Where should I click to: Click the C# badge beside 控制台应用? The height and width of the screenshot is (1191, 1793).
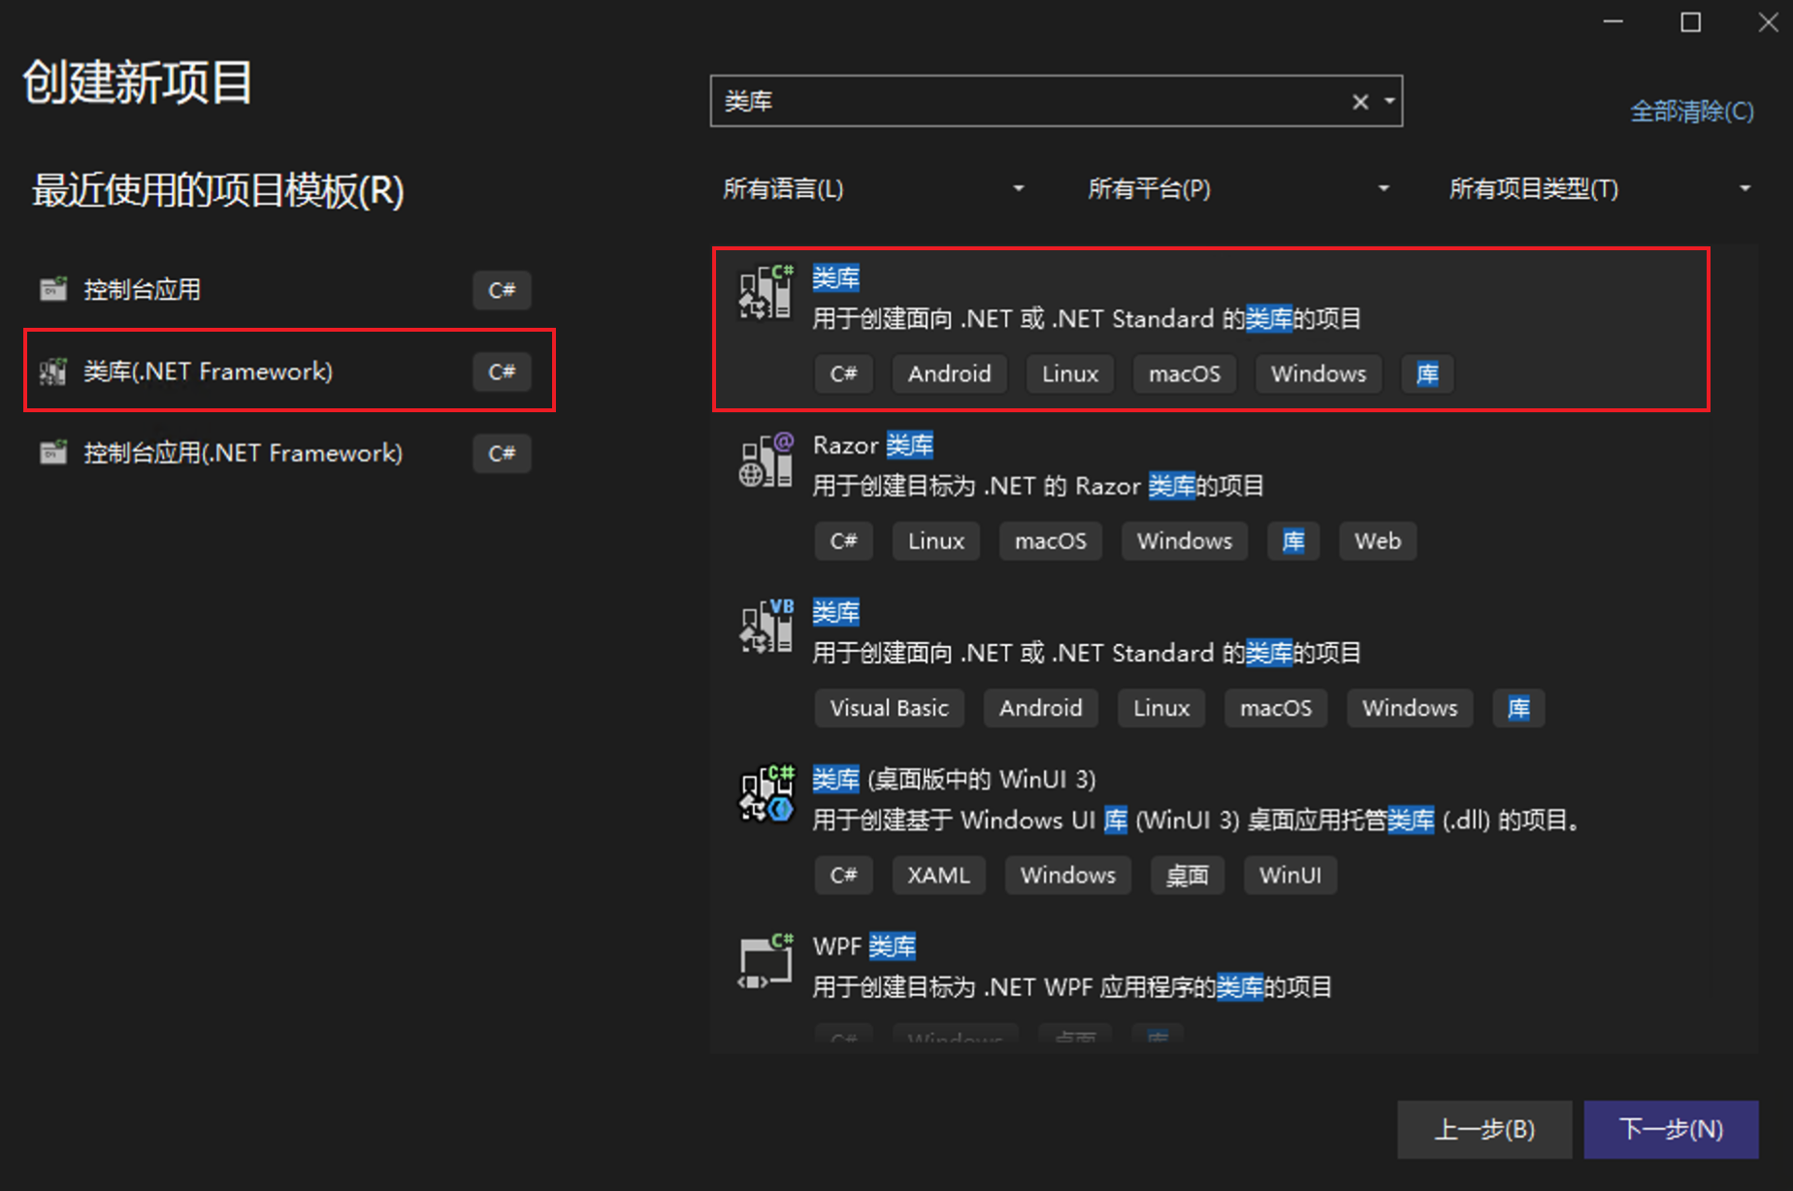tap(502, 289)
